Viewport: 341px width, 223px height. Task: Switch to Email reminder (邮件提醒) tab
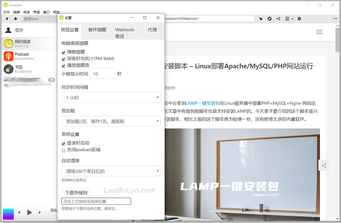(97, 30)
